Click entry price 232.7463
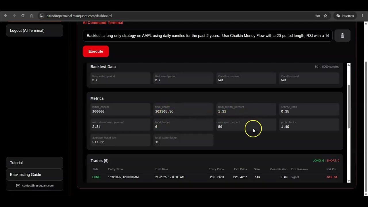This screenshot has height=207, width=368. tap(217, 177)
